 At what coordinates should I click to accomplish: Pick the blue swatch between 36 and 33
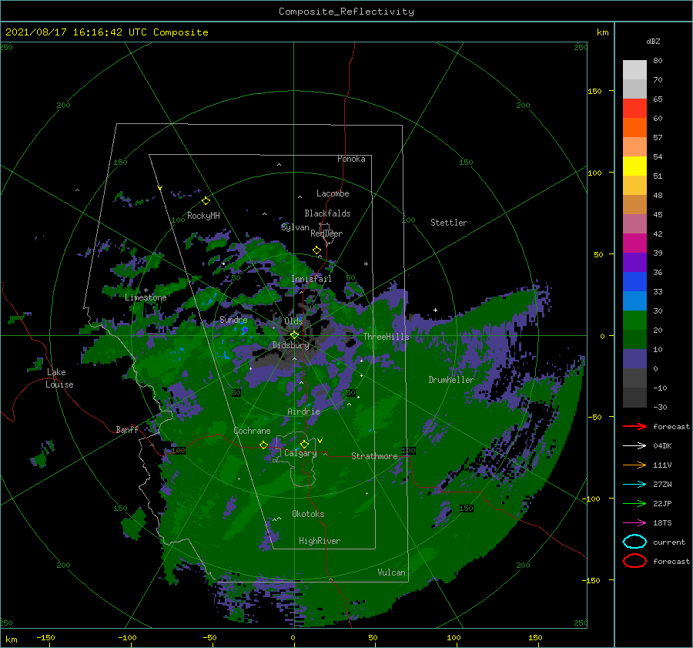click(x=634, y=281)
